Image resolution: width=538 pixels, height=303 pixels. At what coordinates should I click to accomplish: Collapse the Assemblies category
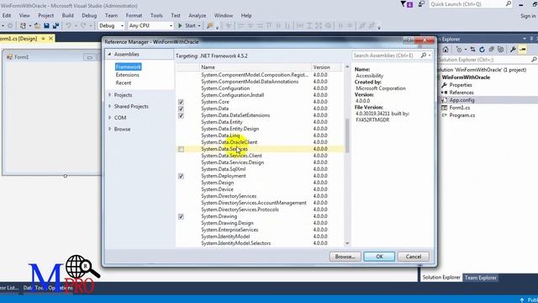[x=109, y=54]
